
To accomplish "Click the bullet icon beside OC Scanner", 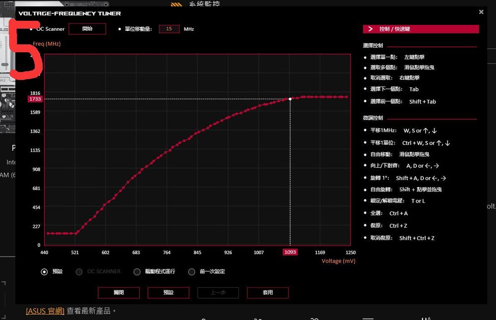I will tap(32, 29).
